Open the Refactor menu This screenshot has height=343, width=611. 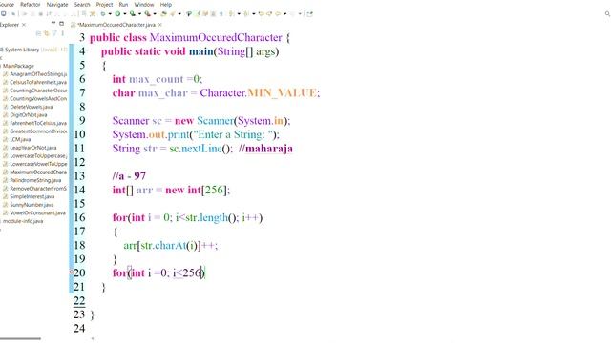point(30,4)
